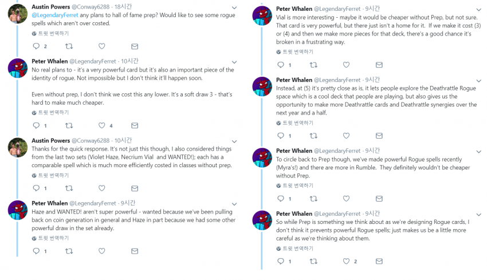Retweet the 'Vial is more interesting' tweet
The height and width of the screenshot is (280, 487).
(x=313, y=65)
